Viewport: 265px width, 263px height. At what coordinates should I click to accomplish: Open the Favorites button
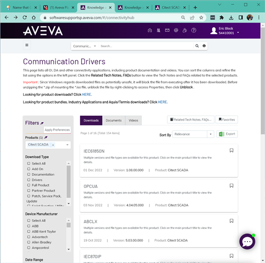click(x=227, y=119)
